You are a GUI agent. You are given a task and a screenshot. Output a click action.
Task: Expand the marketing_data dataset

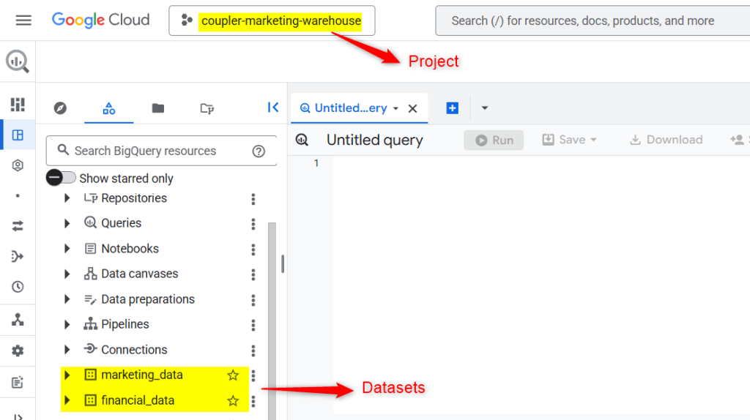tap(67, 375)
